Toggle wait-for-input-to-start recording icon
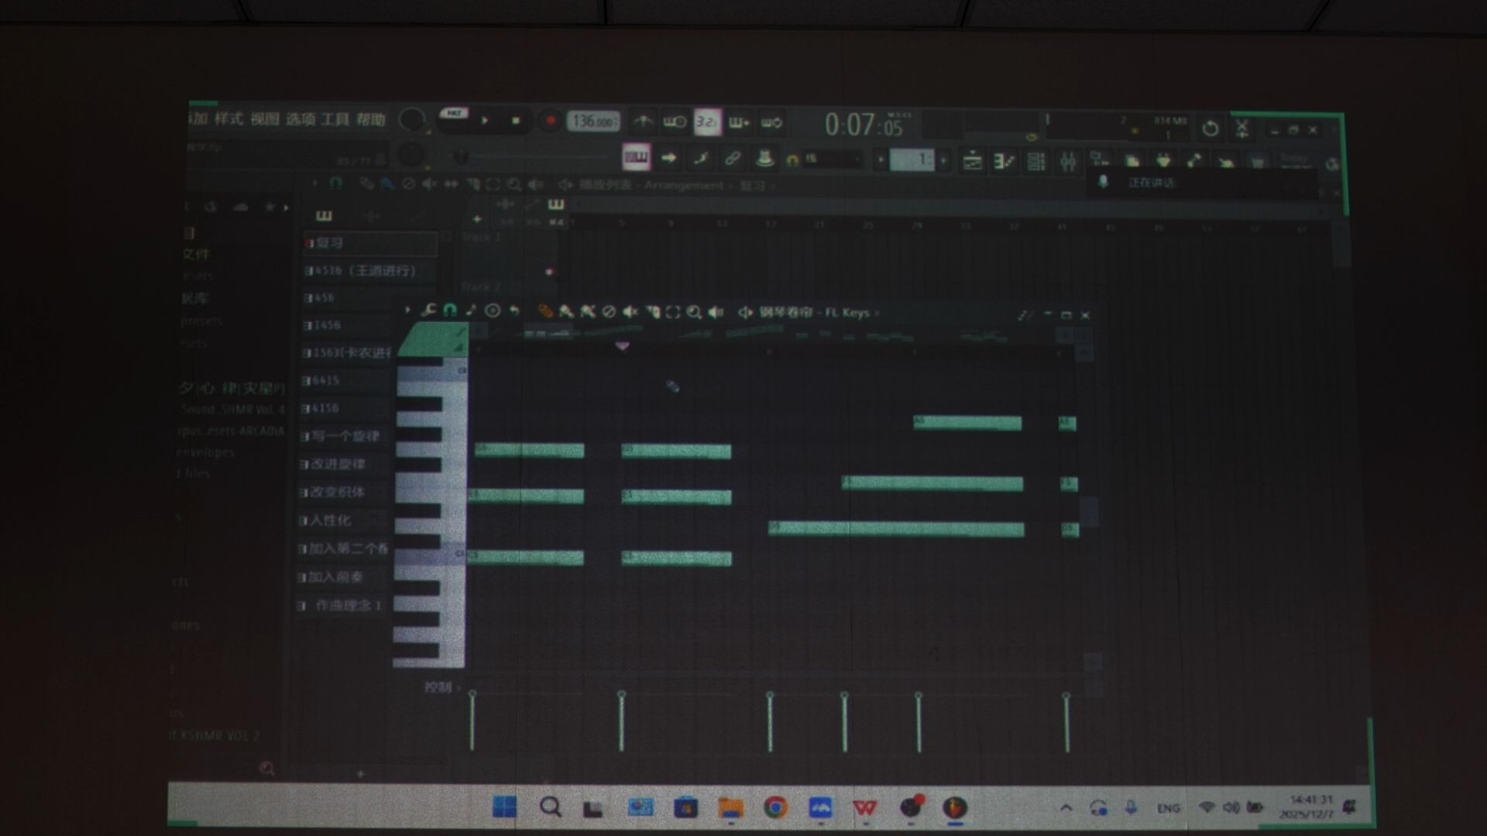The height and width of the screenshot is (836, 1487). coord(675,122)
